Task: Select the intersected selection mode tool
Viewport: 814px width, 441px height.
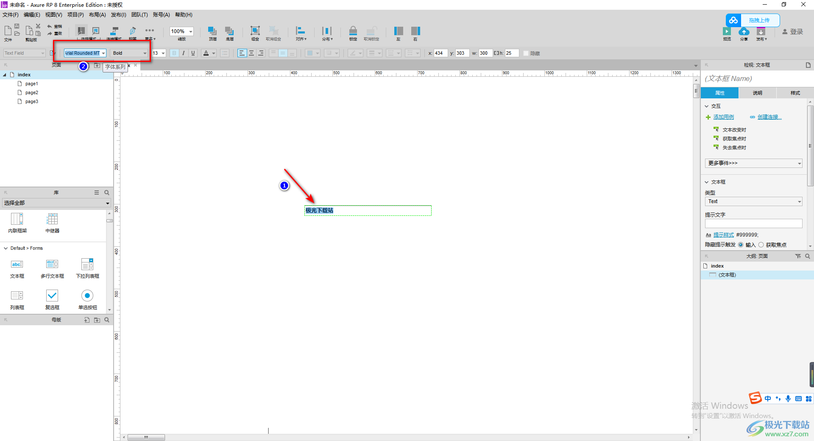Action: (x=81, y=31)
